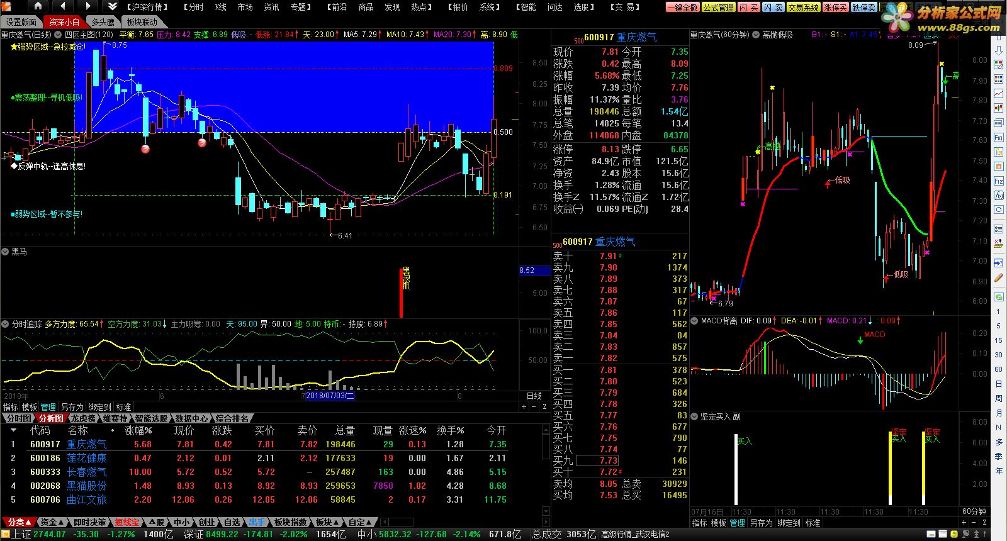Image resolution: width=1007 pixels, height=541 pixels.
Task: Select 30-minute period in sidebar
Action: (x=998, y=355)
